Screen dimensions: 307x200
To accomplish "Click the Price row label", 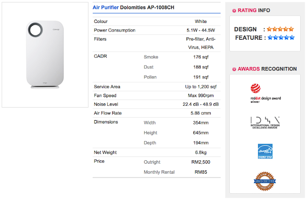I will [99, 161].
